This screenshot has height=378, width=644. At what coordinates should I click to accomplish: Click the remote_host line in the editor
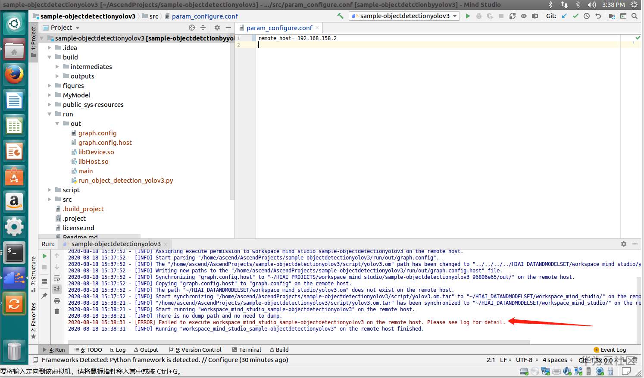pos(297,38)
